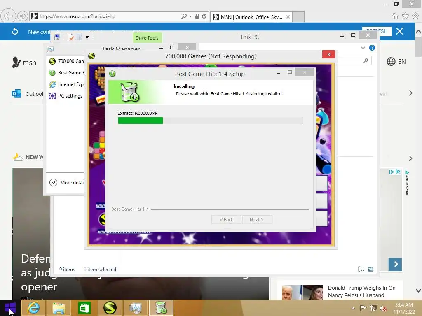422x316 pixels.
Task: Open the Windows Start button
Action: tap(10, 308)
